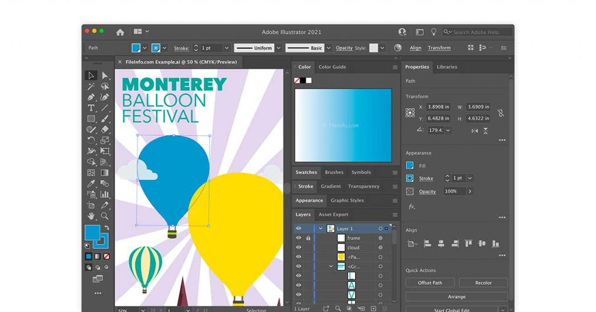The image size is (596, 312).
Task: Click the blue gradient color spectrum
Action: point(342,125)
